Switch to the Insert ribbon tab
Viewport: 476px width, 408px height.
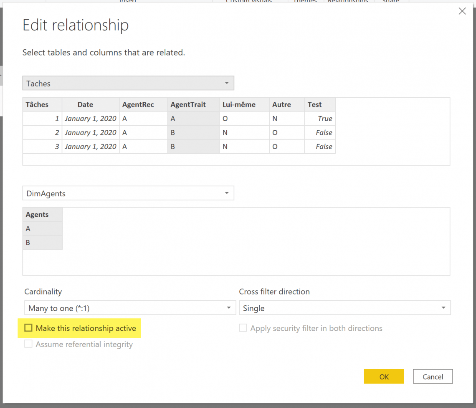point(127,2)
